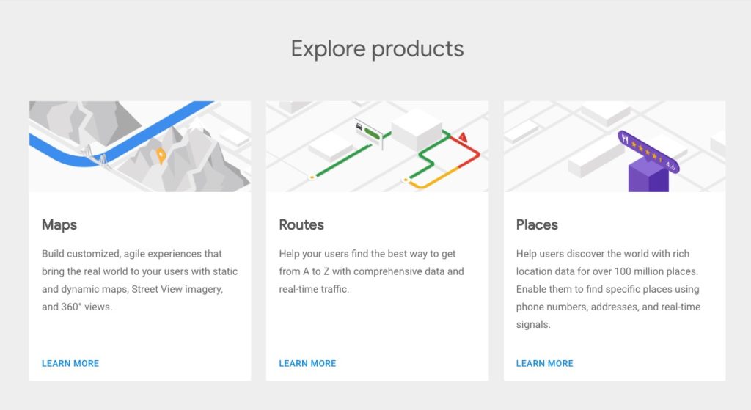This screenshot has width=751, height=410.
Task: Click the Explore products heading
Action: [377, 49]
